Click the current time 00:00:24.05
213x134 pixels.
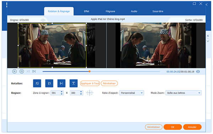[x=173, y=72]
